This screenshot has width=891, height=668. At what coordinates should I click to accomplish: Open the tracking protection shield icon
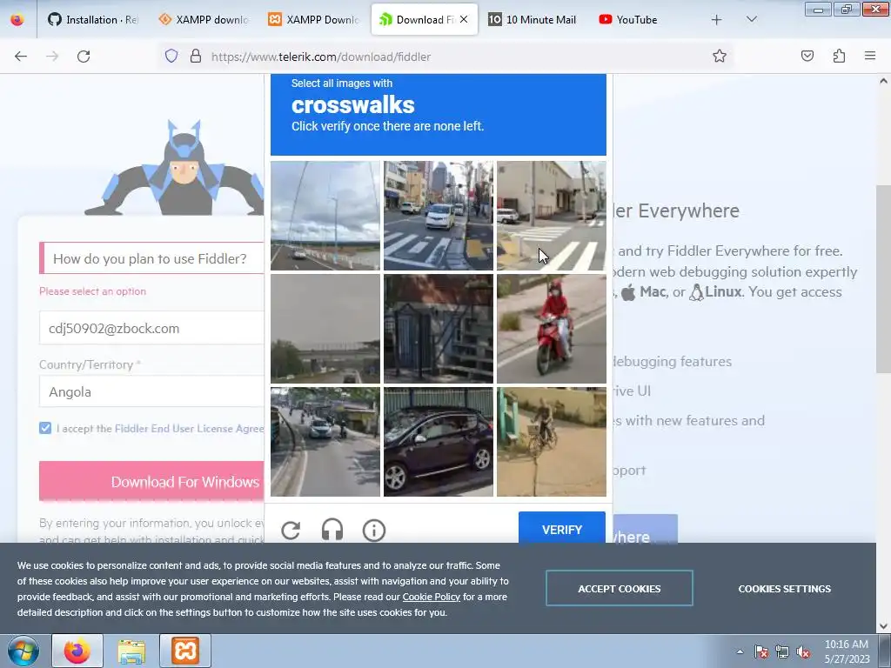(x=171, y=57)
